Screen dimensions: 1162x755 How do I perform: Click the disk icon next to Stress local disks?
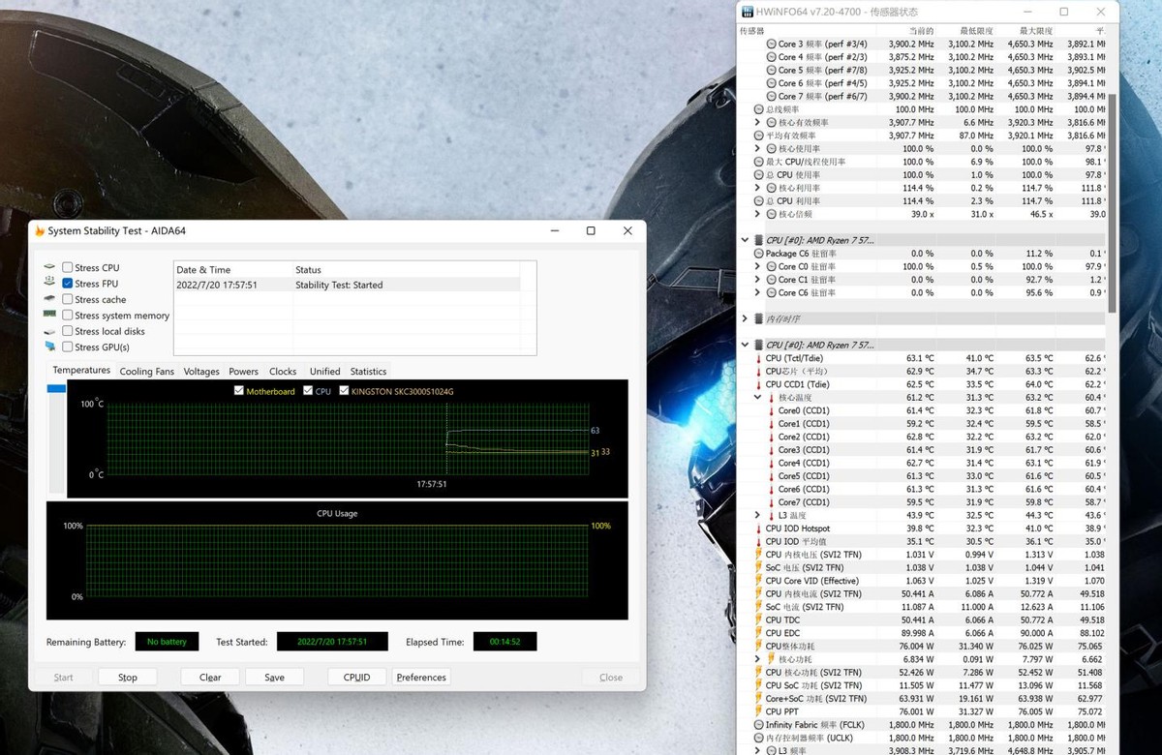coord(48,331)
